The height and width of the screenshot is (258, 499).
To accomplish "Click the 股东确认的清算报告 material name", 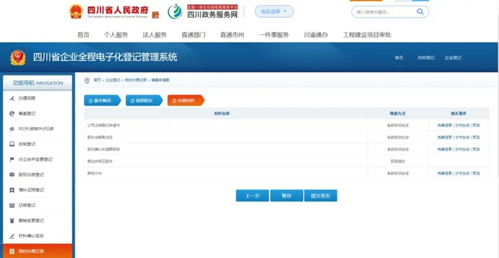I will click(x=104, y=149).
